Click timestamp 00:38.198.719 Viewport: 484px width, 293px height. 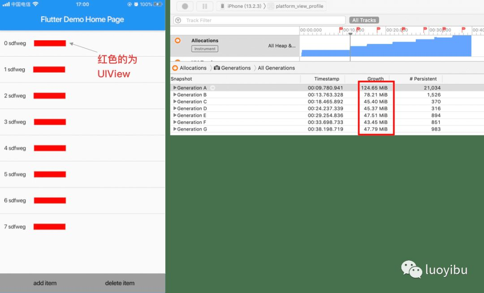(325, 129)
